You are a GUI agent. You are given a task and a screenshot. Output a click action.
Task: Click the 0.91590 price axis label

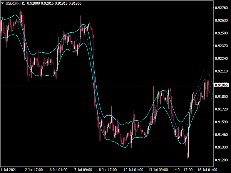(221, 122)
